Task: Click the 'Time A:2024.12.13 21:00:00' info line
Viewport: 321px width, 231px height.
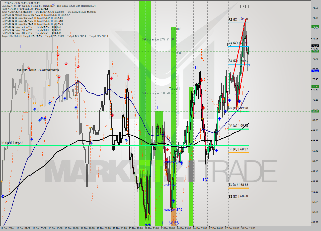Action: (49, 12)
